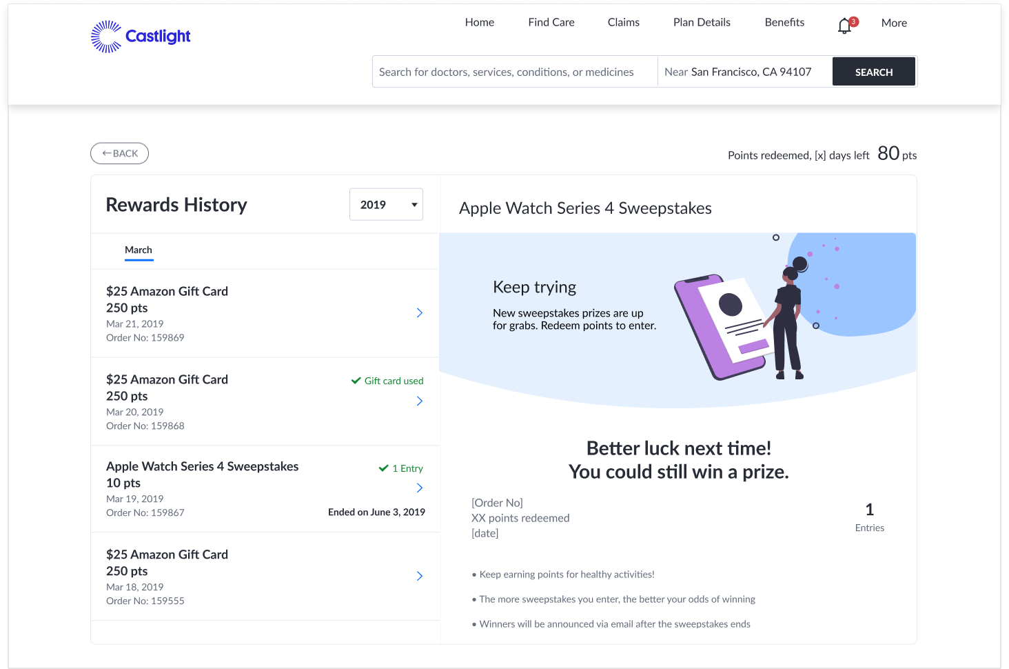Click the 80 pts balance

(x=897, y=153)
